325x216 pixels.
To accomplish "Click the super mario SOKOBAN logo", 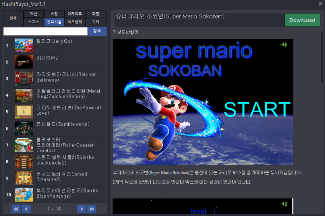I will [194, 59].
